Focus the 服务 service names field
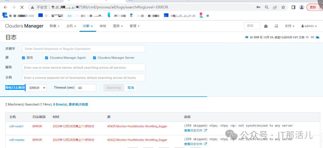 click(x=84, y=67)
